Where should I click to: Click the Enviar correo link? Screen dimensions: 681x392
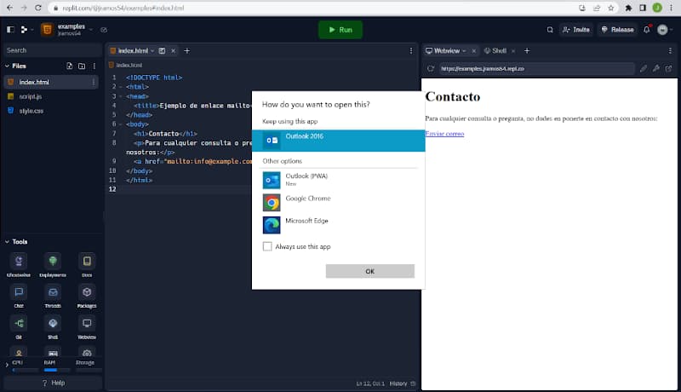(x=444, y=134)
